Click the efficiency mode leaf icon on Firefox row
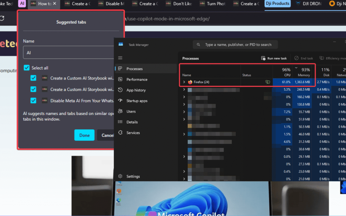Image resolution: width=346 pixels, height=216 pixels. 268,82
